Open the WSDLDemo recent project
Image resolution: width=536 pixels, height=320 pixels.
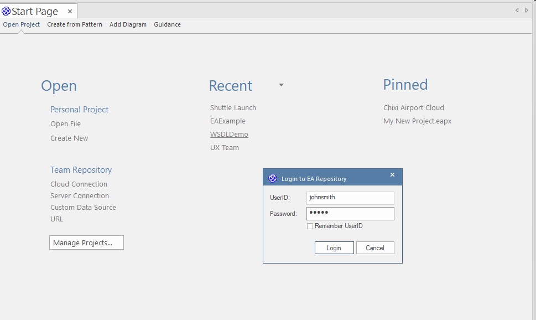(x=229, y=135)
